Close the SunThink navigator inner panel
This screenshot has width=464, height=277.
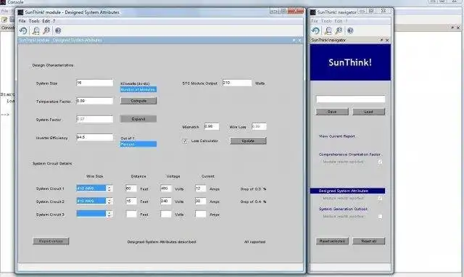pos(387,40)
